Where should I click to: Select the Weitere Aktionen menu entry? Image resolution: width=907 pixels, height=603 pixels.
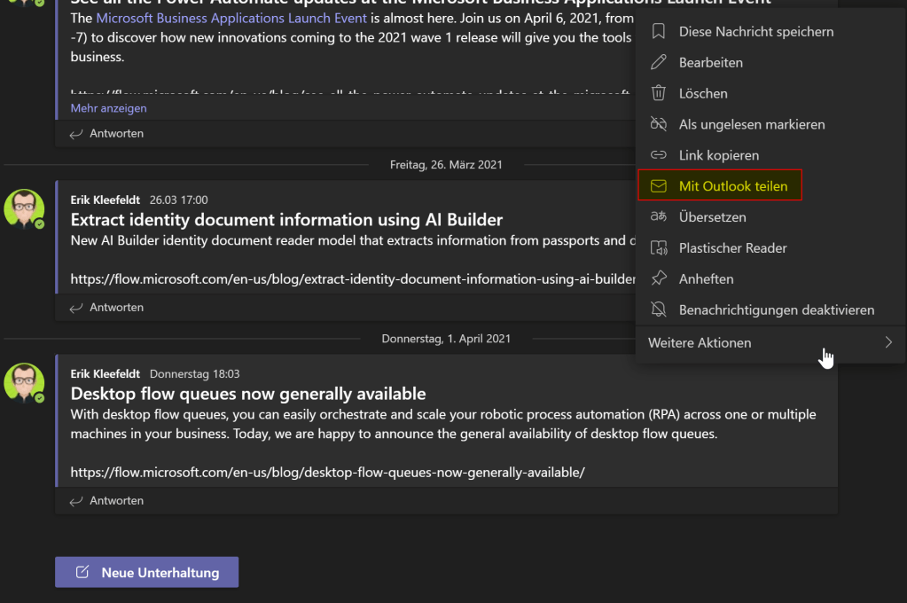click(700, 342)
